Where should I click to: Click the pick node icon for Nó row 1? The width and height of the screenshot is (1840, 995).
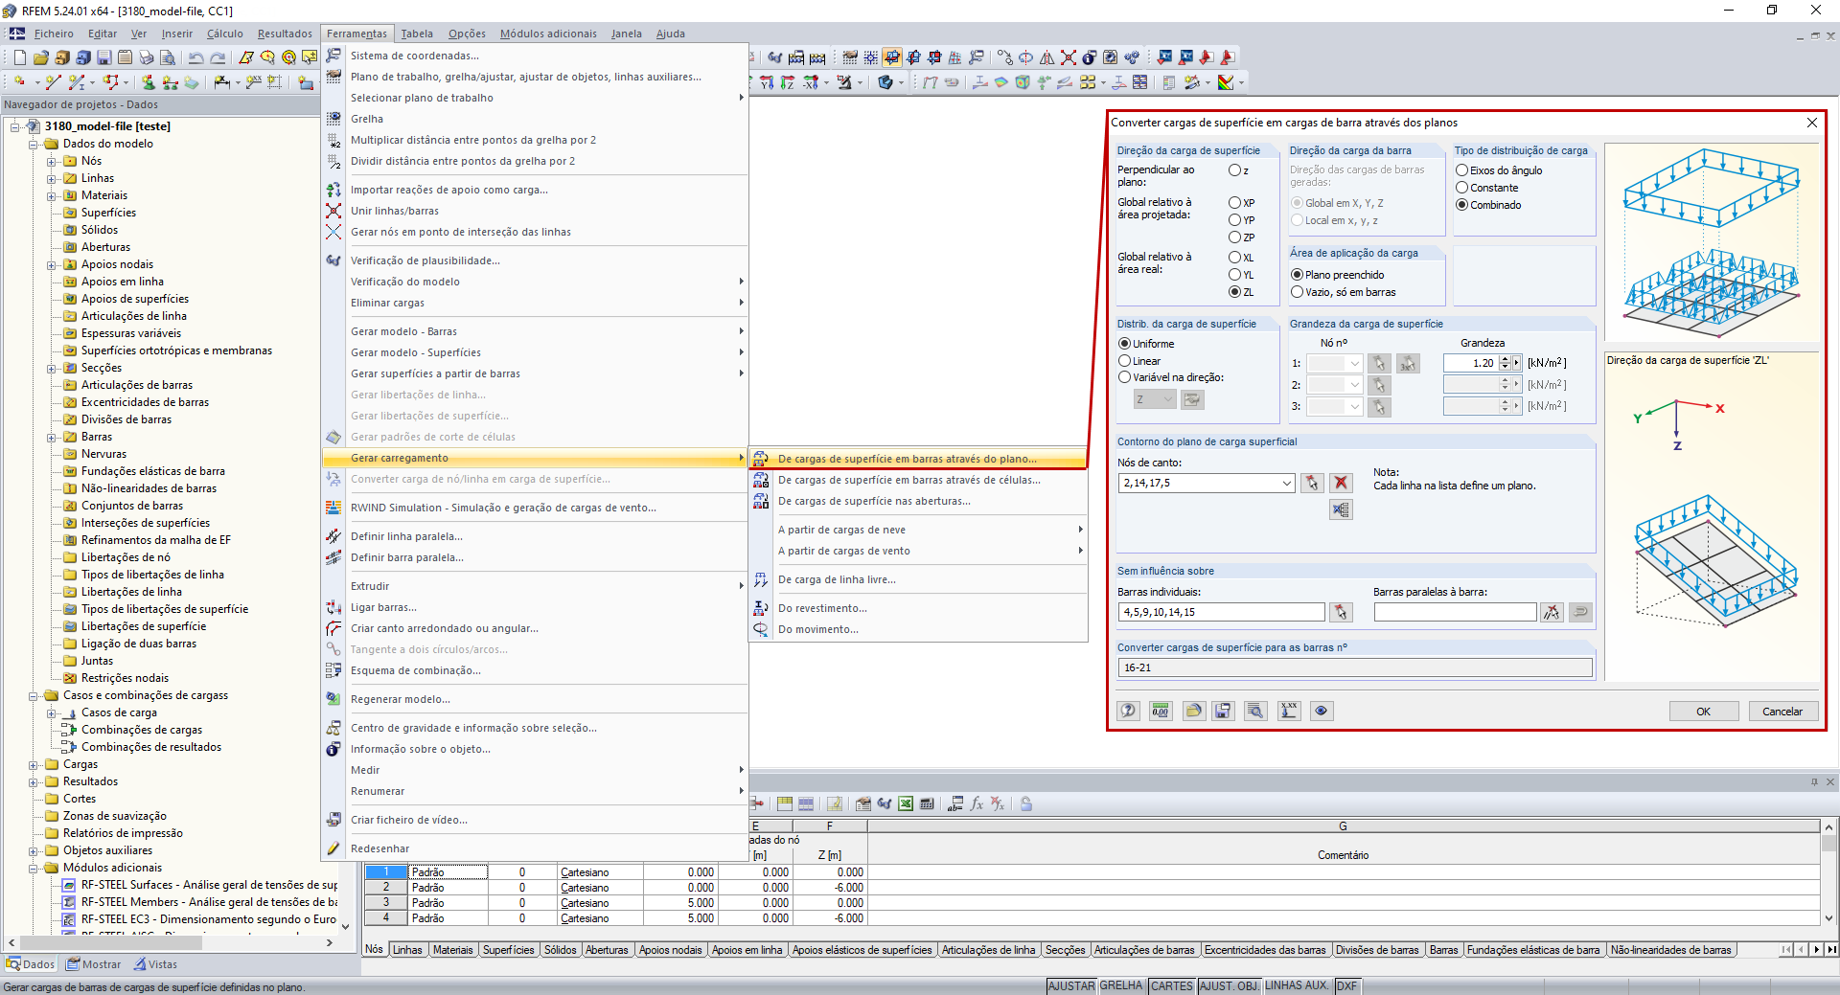click(x=1379, y=364)
